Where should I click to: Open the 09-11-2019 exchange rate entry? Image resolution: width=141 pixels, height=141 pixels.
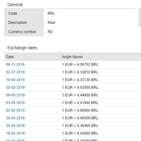pyautogui.click(x=15, y=65)
